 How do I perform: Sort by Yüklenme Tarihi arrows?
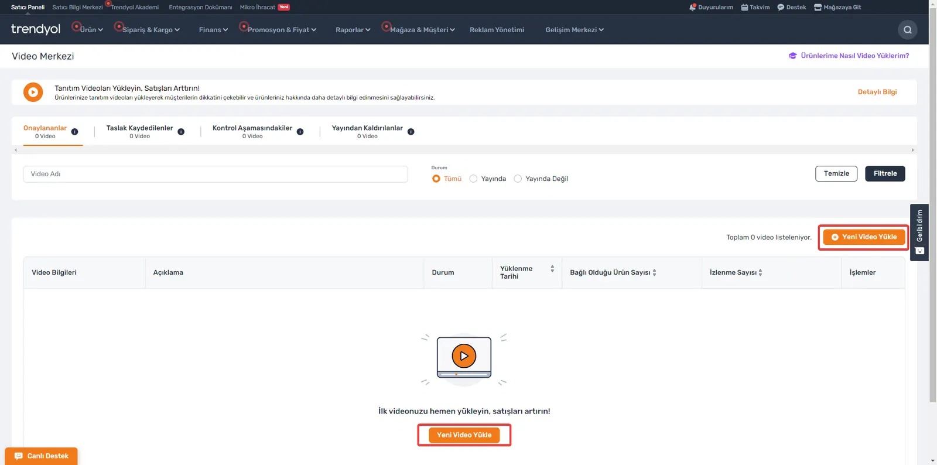[x=552, y=269]
